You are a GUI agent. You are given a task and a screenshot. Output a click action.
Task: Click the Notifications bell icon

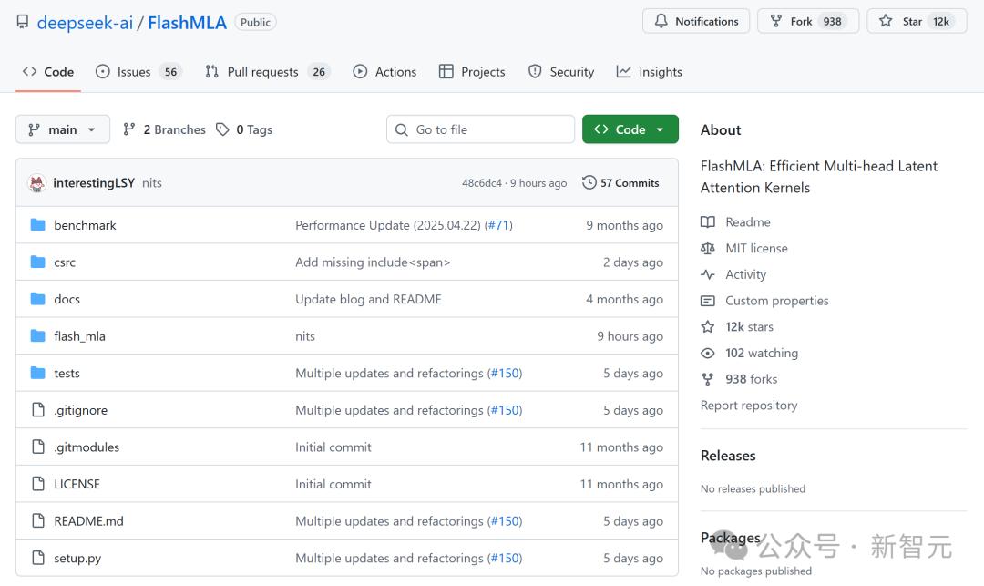pos(661,21)
